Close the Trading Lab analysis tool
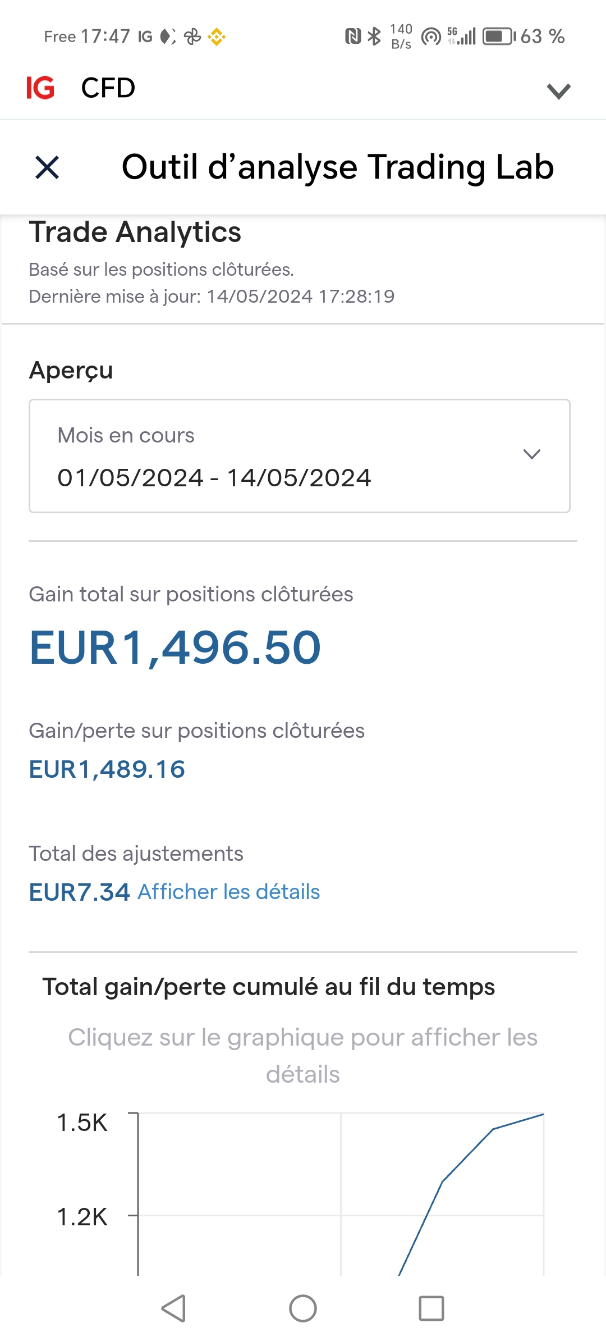This screenshot has height=1341, width=606. coord(47,167)
